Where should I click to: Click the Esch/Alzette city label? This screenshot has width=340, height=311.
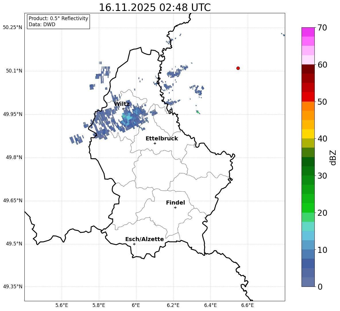(144, 239)
